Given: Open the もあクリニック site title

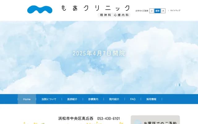Looking at the screenshot, I should 95,8.
